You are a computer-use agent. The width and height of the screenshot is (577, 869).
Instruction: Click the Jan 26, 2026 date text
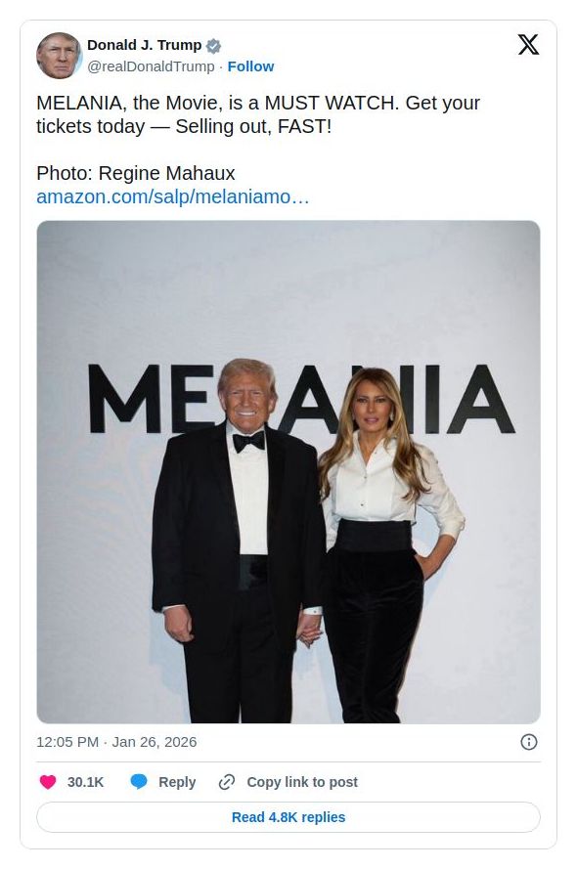153,742
